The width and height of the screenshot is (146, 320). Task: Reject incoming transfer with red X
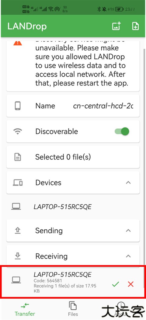click(x=131, y=284)
